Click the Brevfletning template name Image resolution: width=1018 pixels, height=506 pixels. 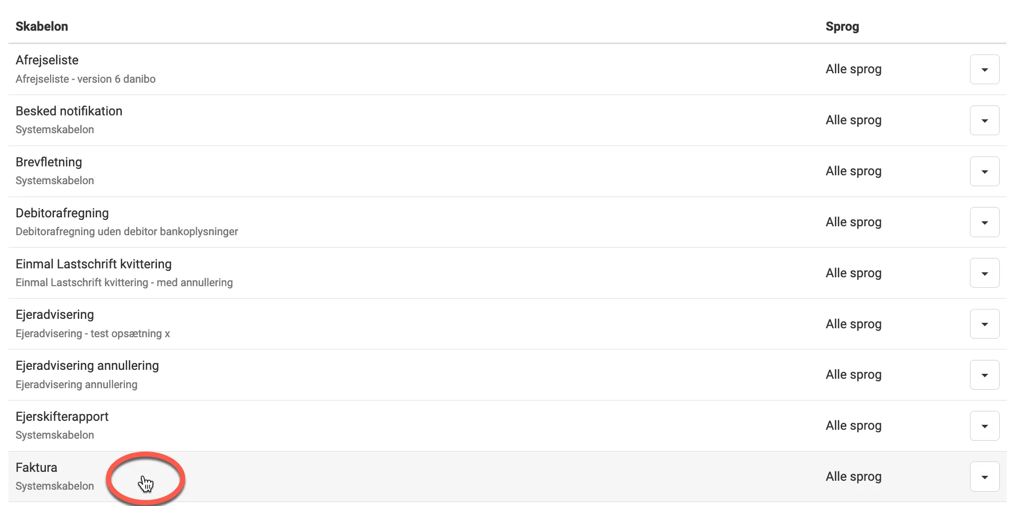coord(49,162)
